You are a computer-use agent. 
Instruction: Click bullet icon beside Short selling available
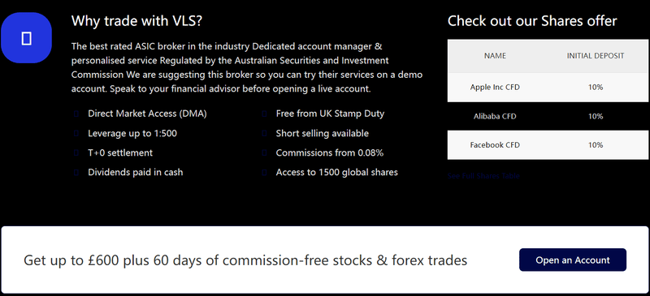click(264, 133)
